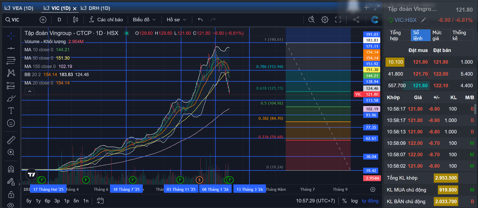Open the price axis settings gear

tap(373, 189)
